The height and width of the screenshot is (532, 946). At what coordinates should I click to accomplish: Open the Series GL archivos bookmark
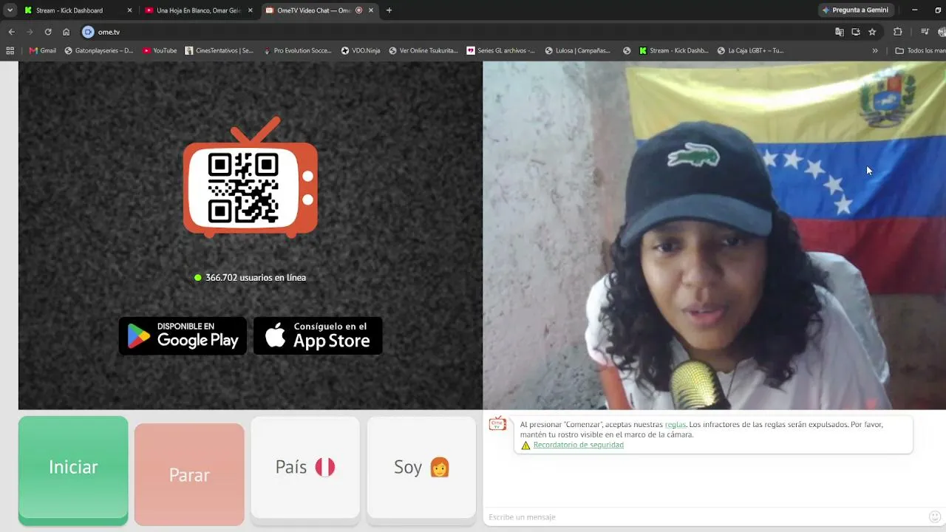[x=501, y=51]
